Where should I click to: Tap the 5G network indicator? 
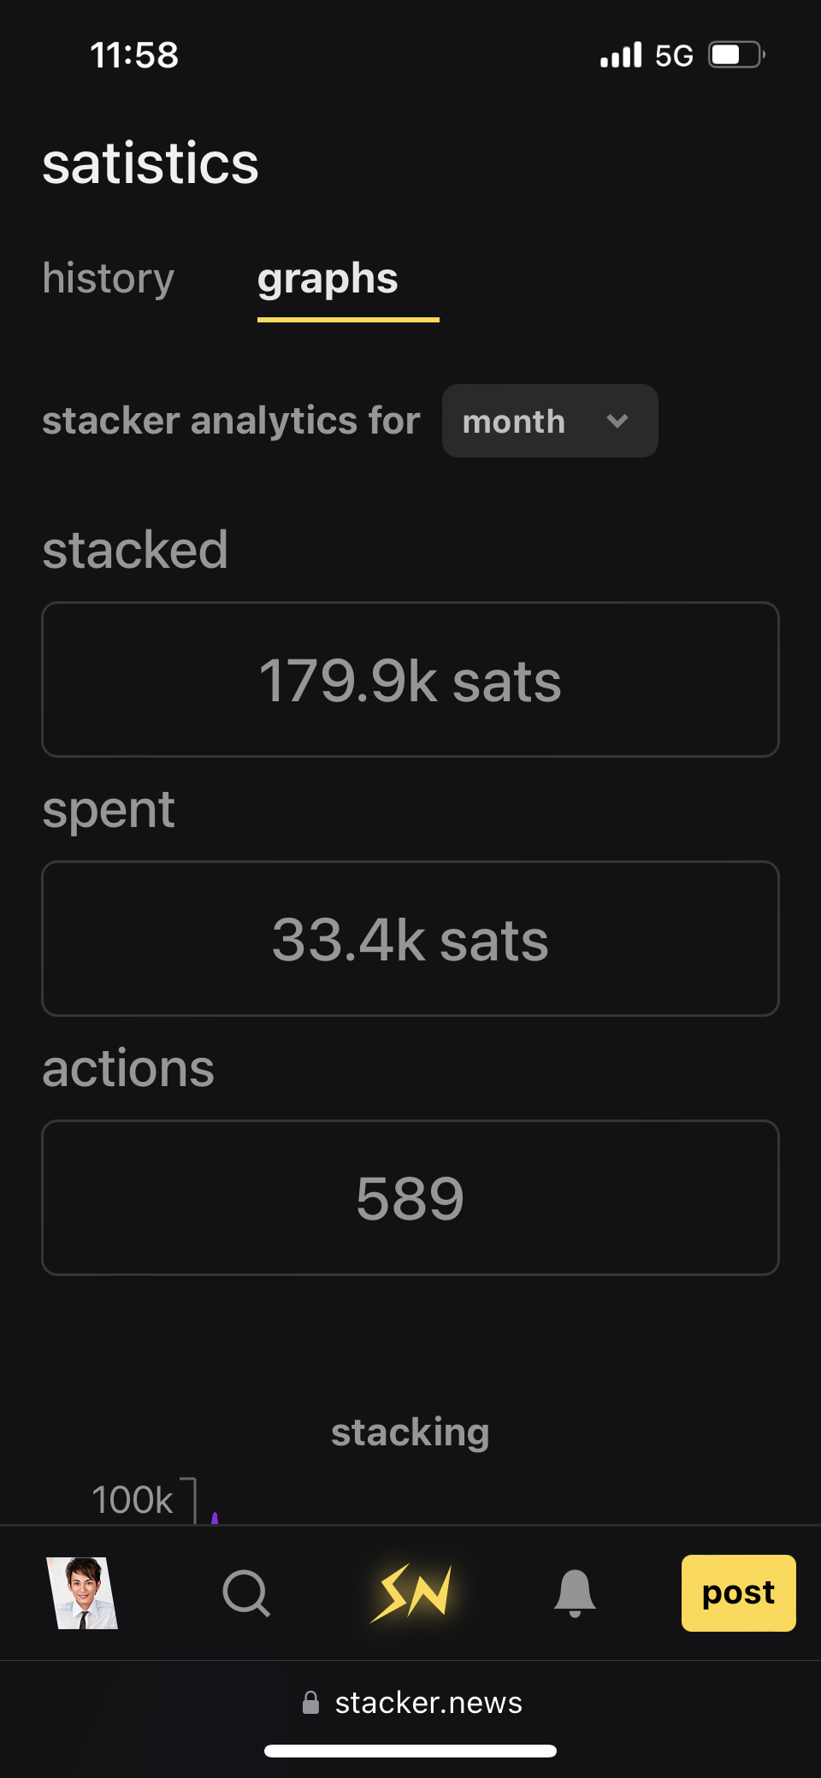[x=674, y=56]
